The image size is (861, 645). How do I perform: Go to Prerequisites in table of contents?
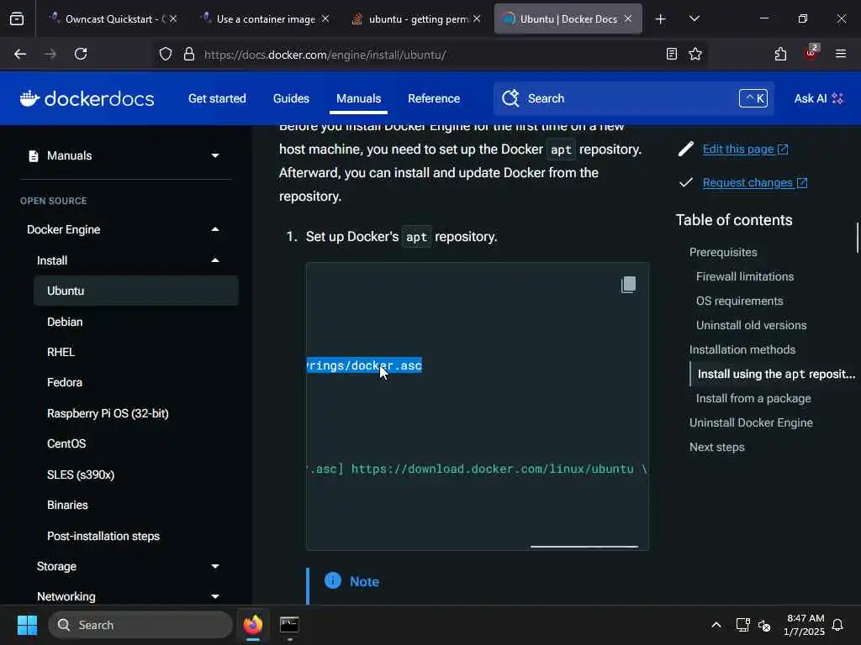[x=723, y=252]
